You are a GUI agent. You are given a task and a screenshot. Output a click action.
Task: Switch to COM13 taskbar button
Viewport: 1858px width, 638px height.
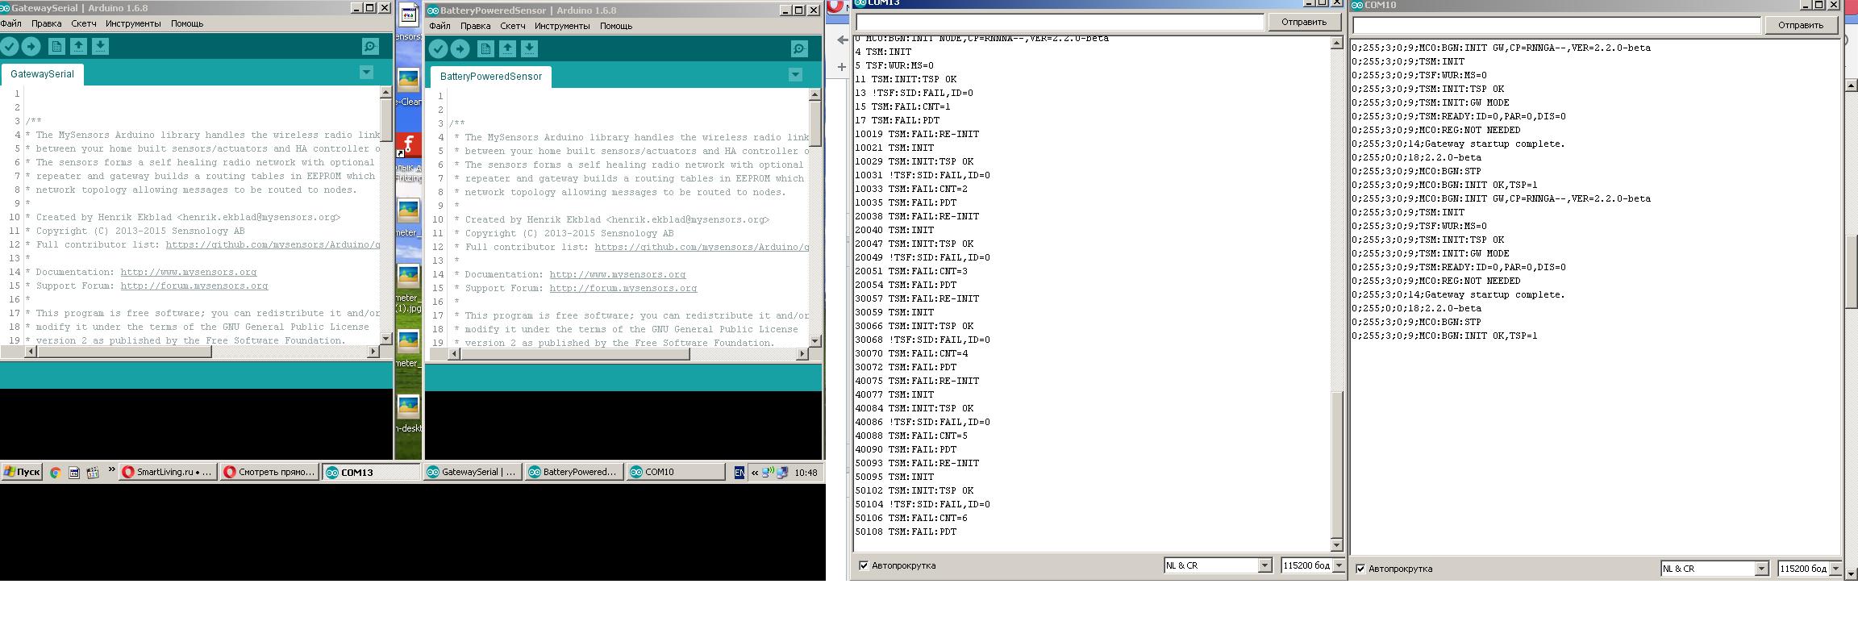click(x=372, y=473)
